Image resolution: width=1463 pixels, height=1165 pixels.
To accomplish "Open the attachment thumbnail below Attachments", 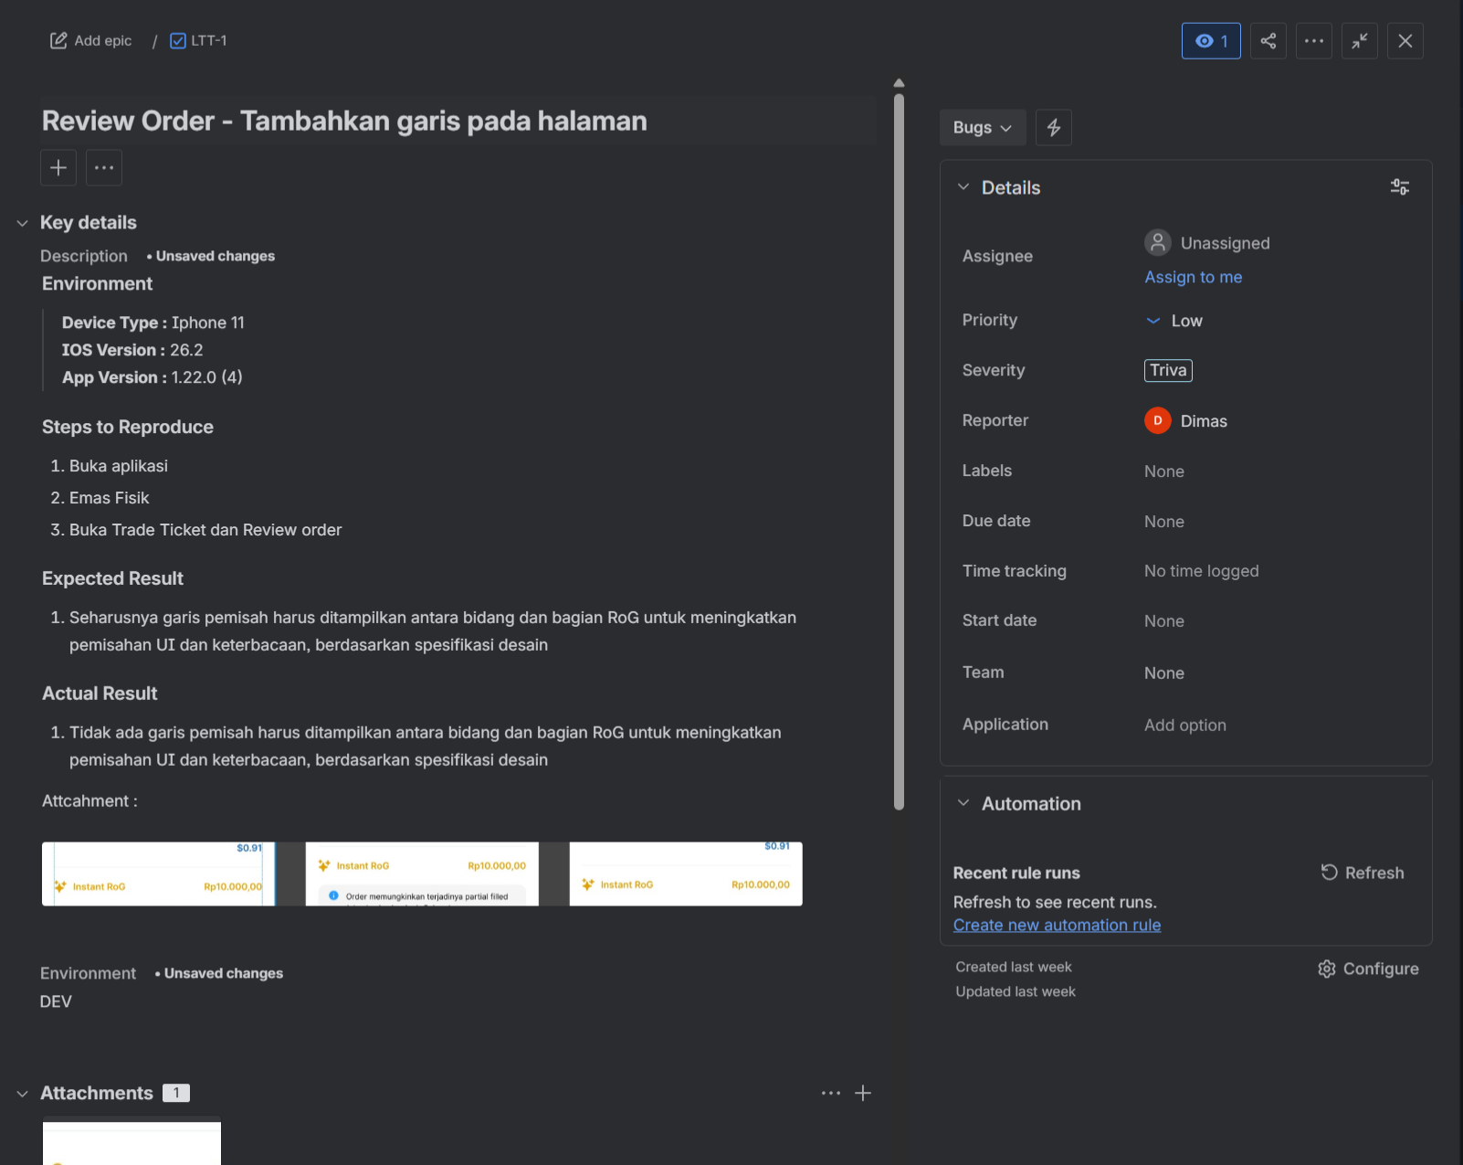I will pos(132,1143).
